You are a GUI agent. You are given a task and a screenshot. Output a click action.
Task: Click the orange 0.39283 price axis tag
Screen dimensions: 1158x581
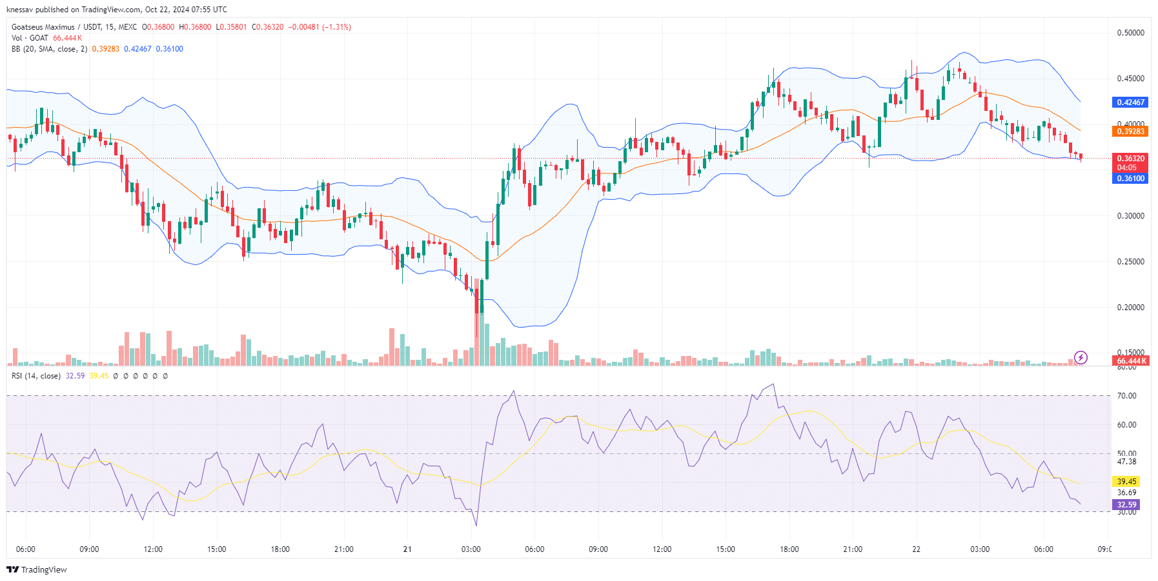(x=1130, y=132)
